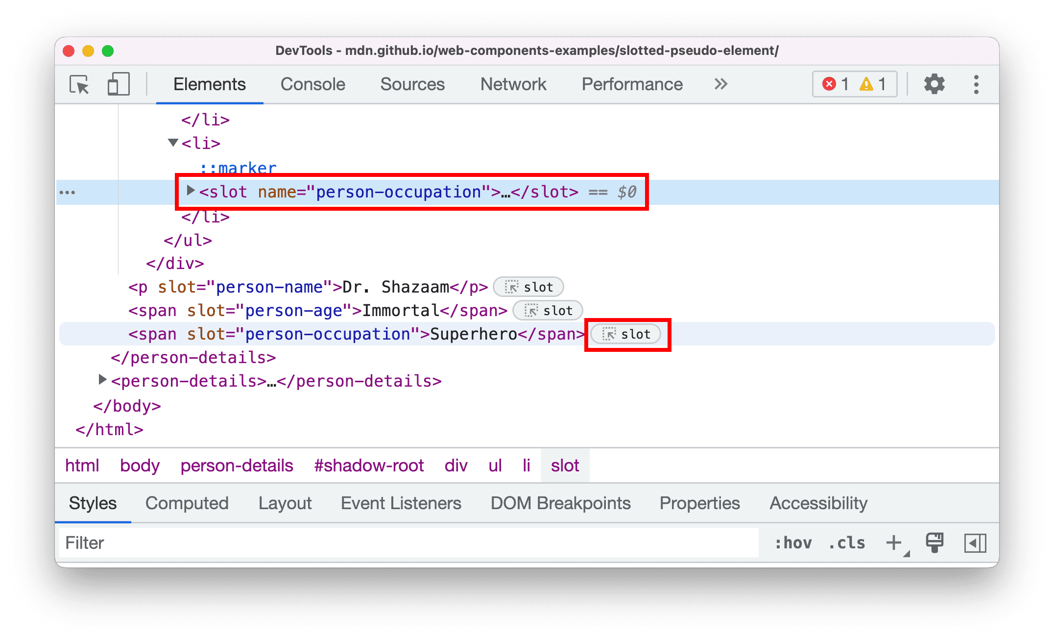Expand the slot name person-occupation element

pyautogui.click(x=190, y=192)
